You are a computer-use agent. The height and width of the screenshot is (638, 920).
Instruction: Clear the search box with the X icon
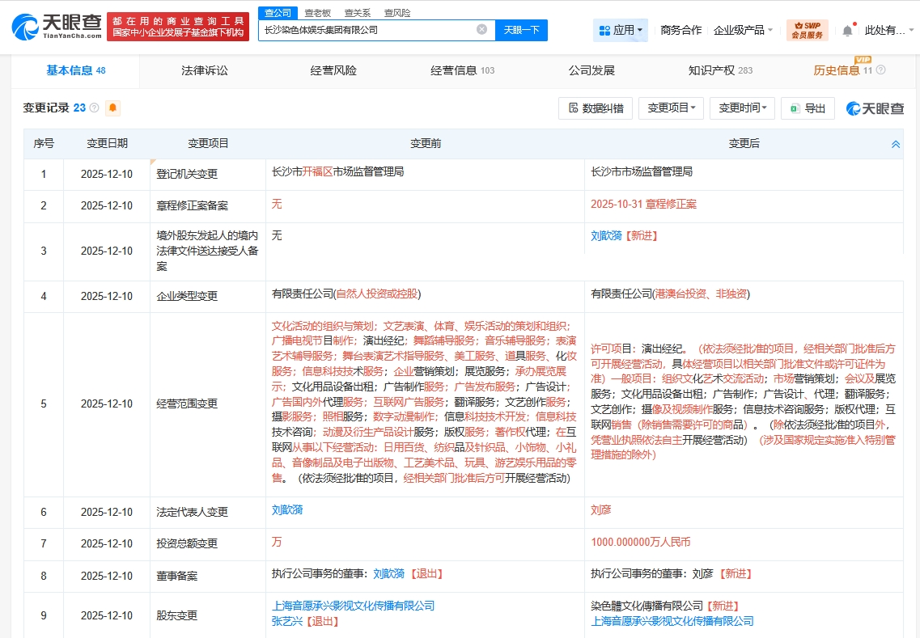coord(481,30)
